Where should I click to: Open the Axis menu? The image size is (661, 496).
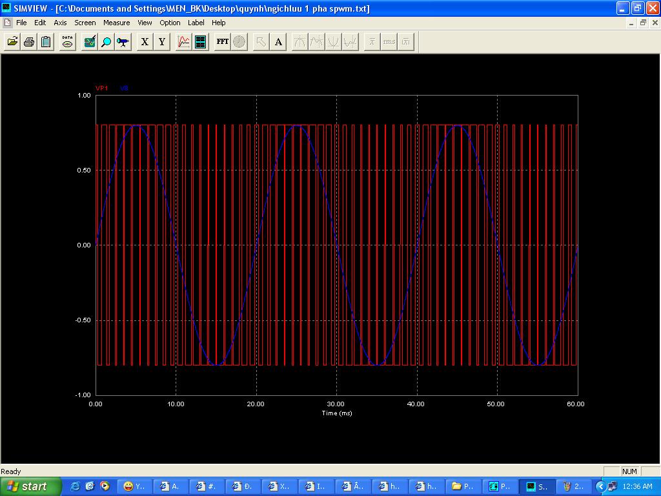point(60,23)
